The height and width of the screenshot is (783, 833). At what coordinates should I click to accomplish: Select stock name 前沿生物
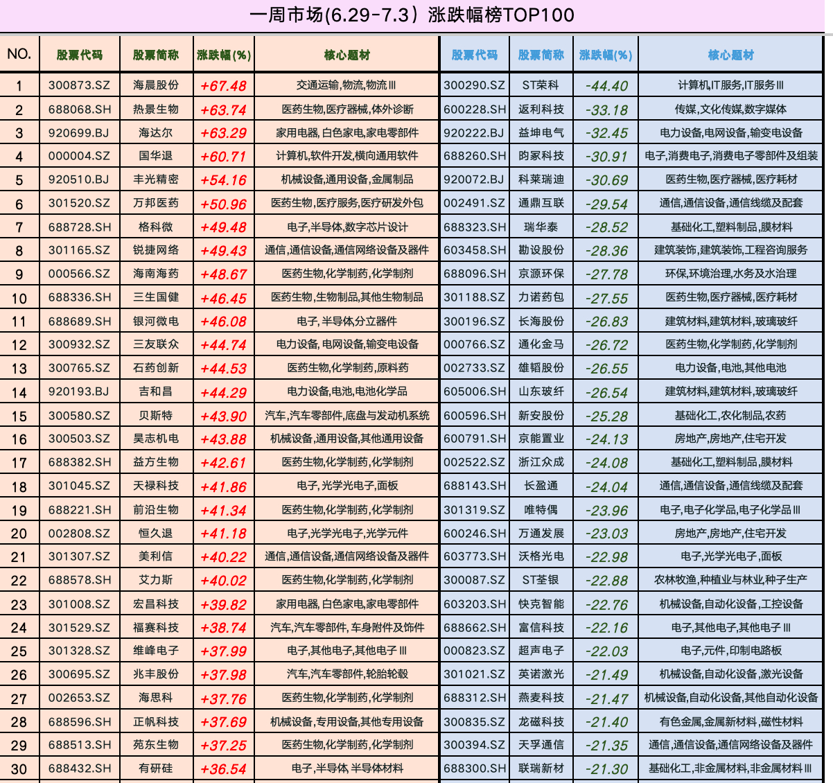(156, 509)
